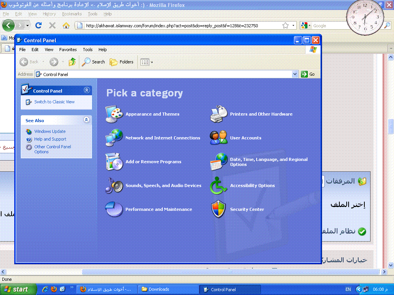The image size is (394, 295).
Task: Open the Date, Time, Language globe icon
Action: (219, 162)
